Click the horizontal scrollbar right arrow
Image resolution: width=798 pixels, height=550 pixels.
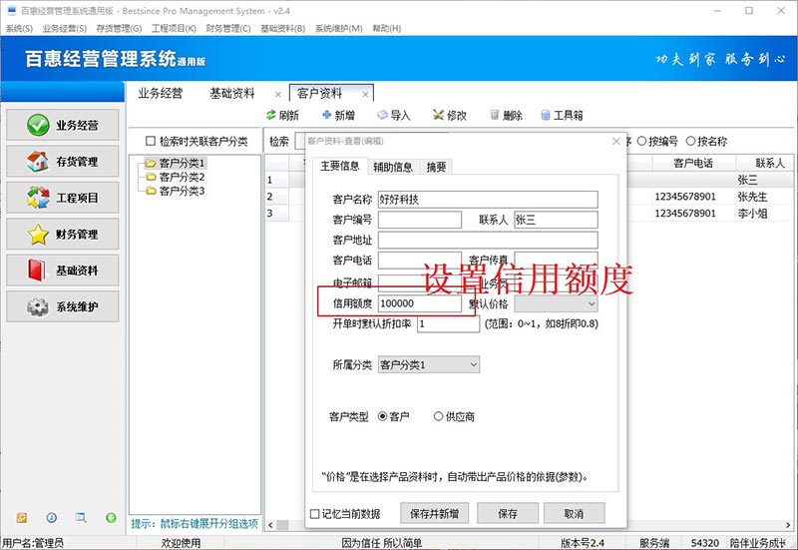coord(788,525)
